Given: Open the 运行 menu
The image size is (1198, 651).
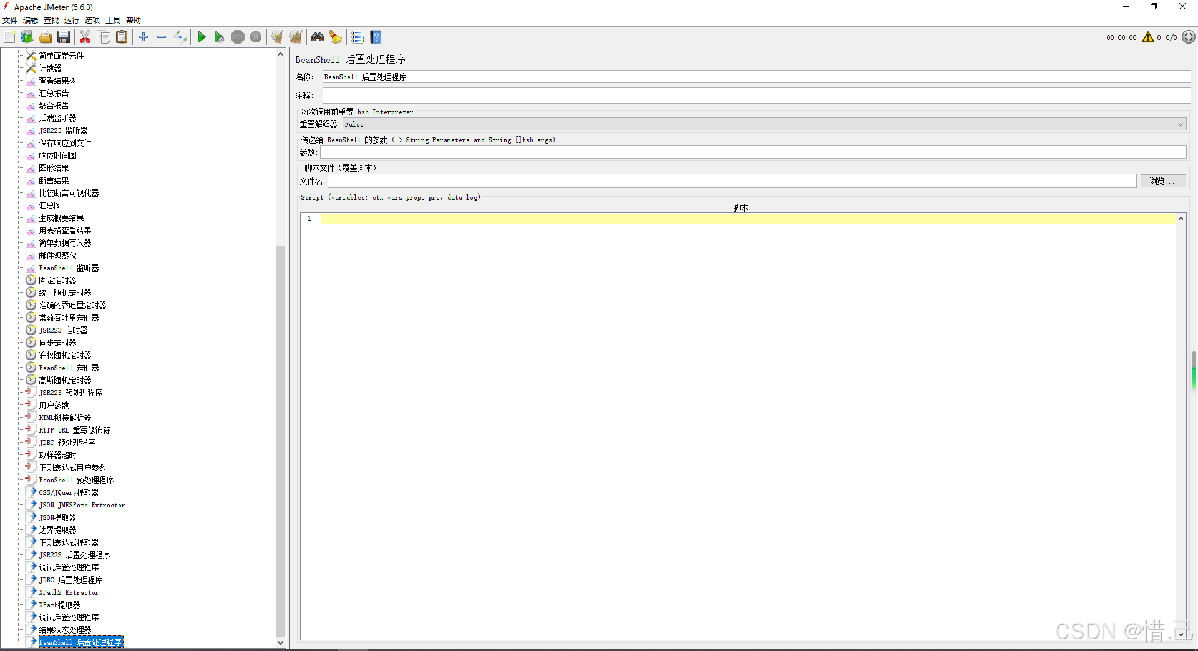Looking at the screenshot, I should click(72, 21).
